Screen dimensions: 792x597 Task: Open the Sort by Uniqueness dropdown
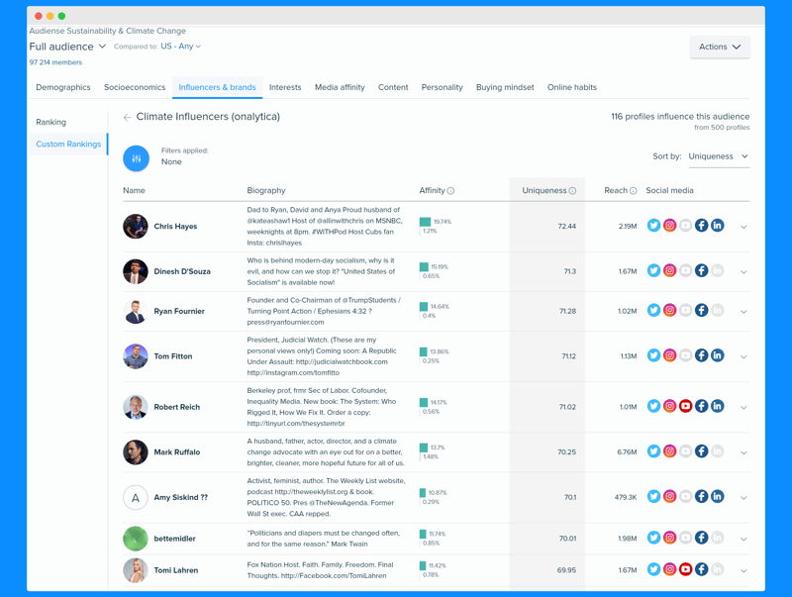click(719, 156)
